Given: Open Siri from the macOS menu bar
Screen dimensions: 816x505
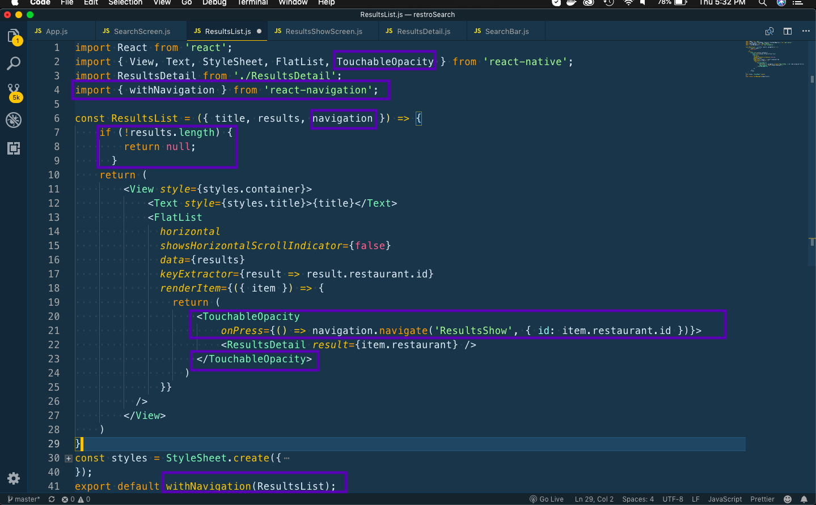Looking at the screenshot, I should [781, 3].
